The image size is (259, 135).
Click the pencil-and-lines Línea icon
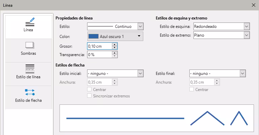(30, 22)
